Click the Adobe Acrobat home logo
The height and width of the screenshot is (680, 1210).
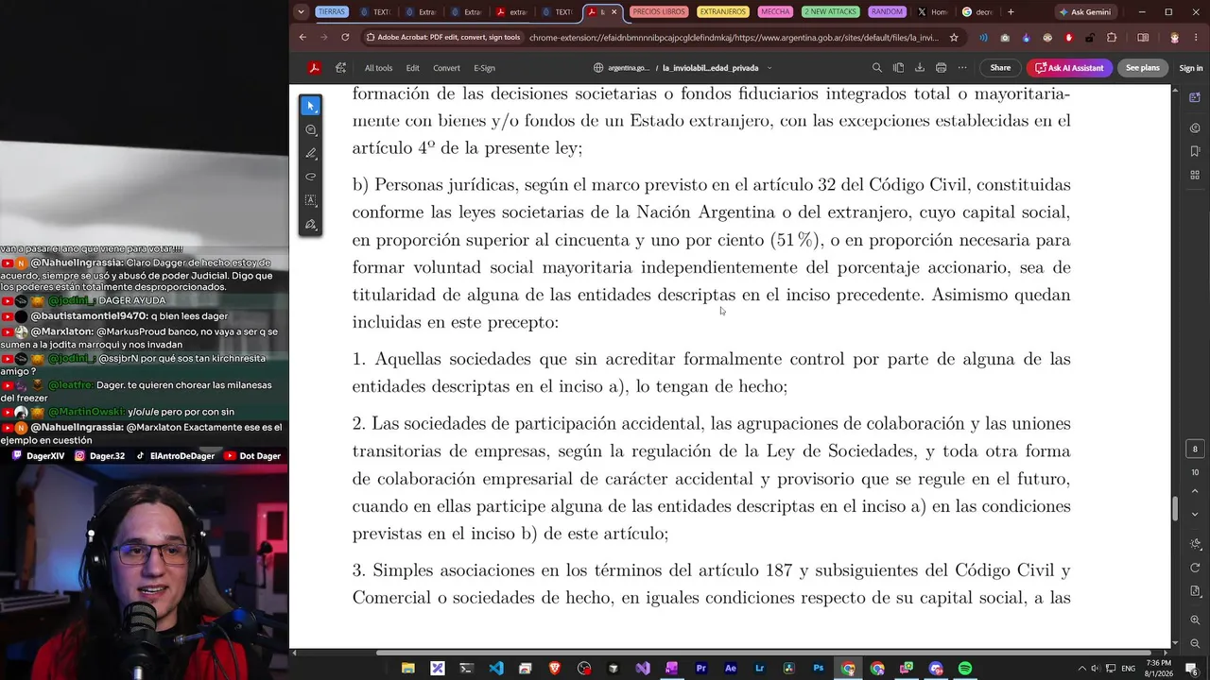pos(314,68)
